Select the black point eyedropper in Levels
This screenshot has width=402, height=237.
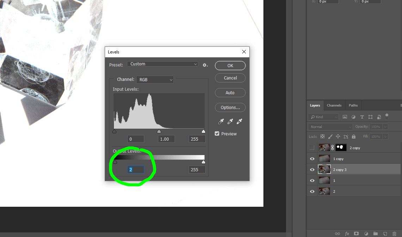(x=221, y=121)
